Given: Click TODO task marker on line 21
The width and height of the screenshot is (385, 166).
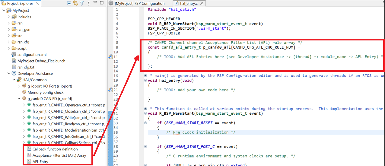Looking at the screenshot, I should tap(111, 90).
